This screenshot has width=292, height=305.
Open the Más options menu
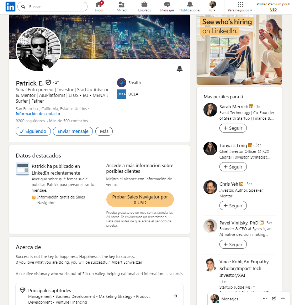tap(104, 131)
